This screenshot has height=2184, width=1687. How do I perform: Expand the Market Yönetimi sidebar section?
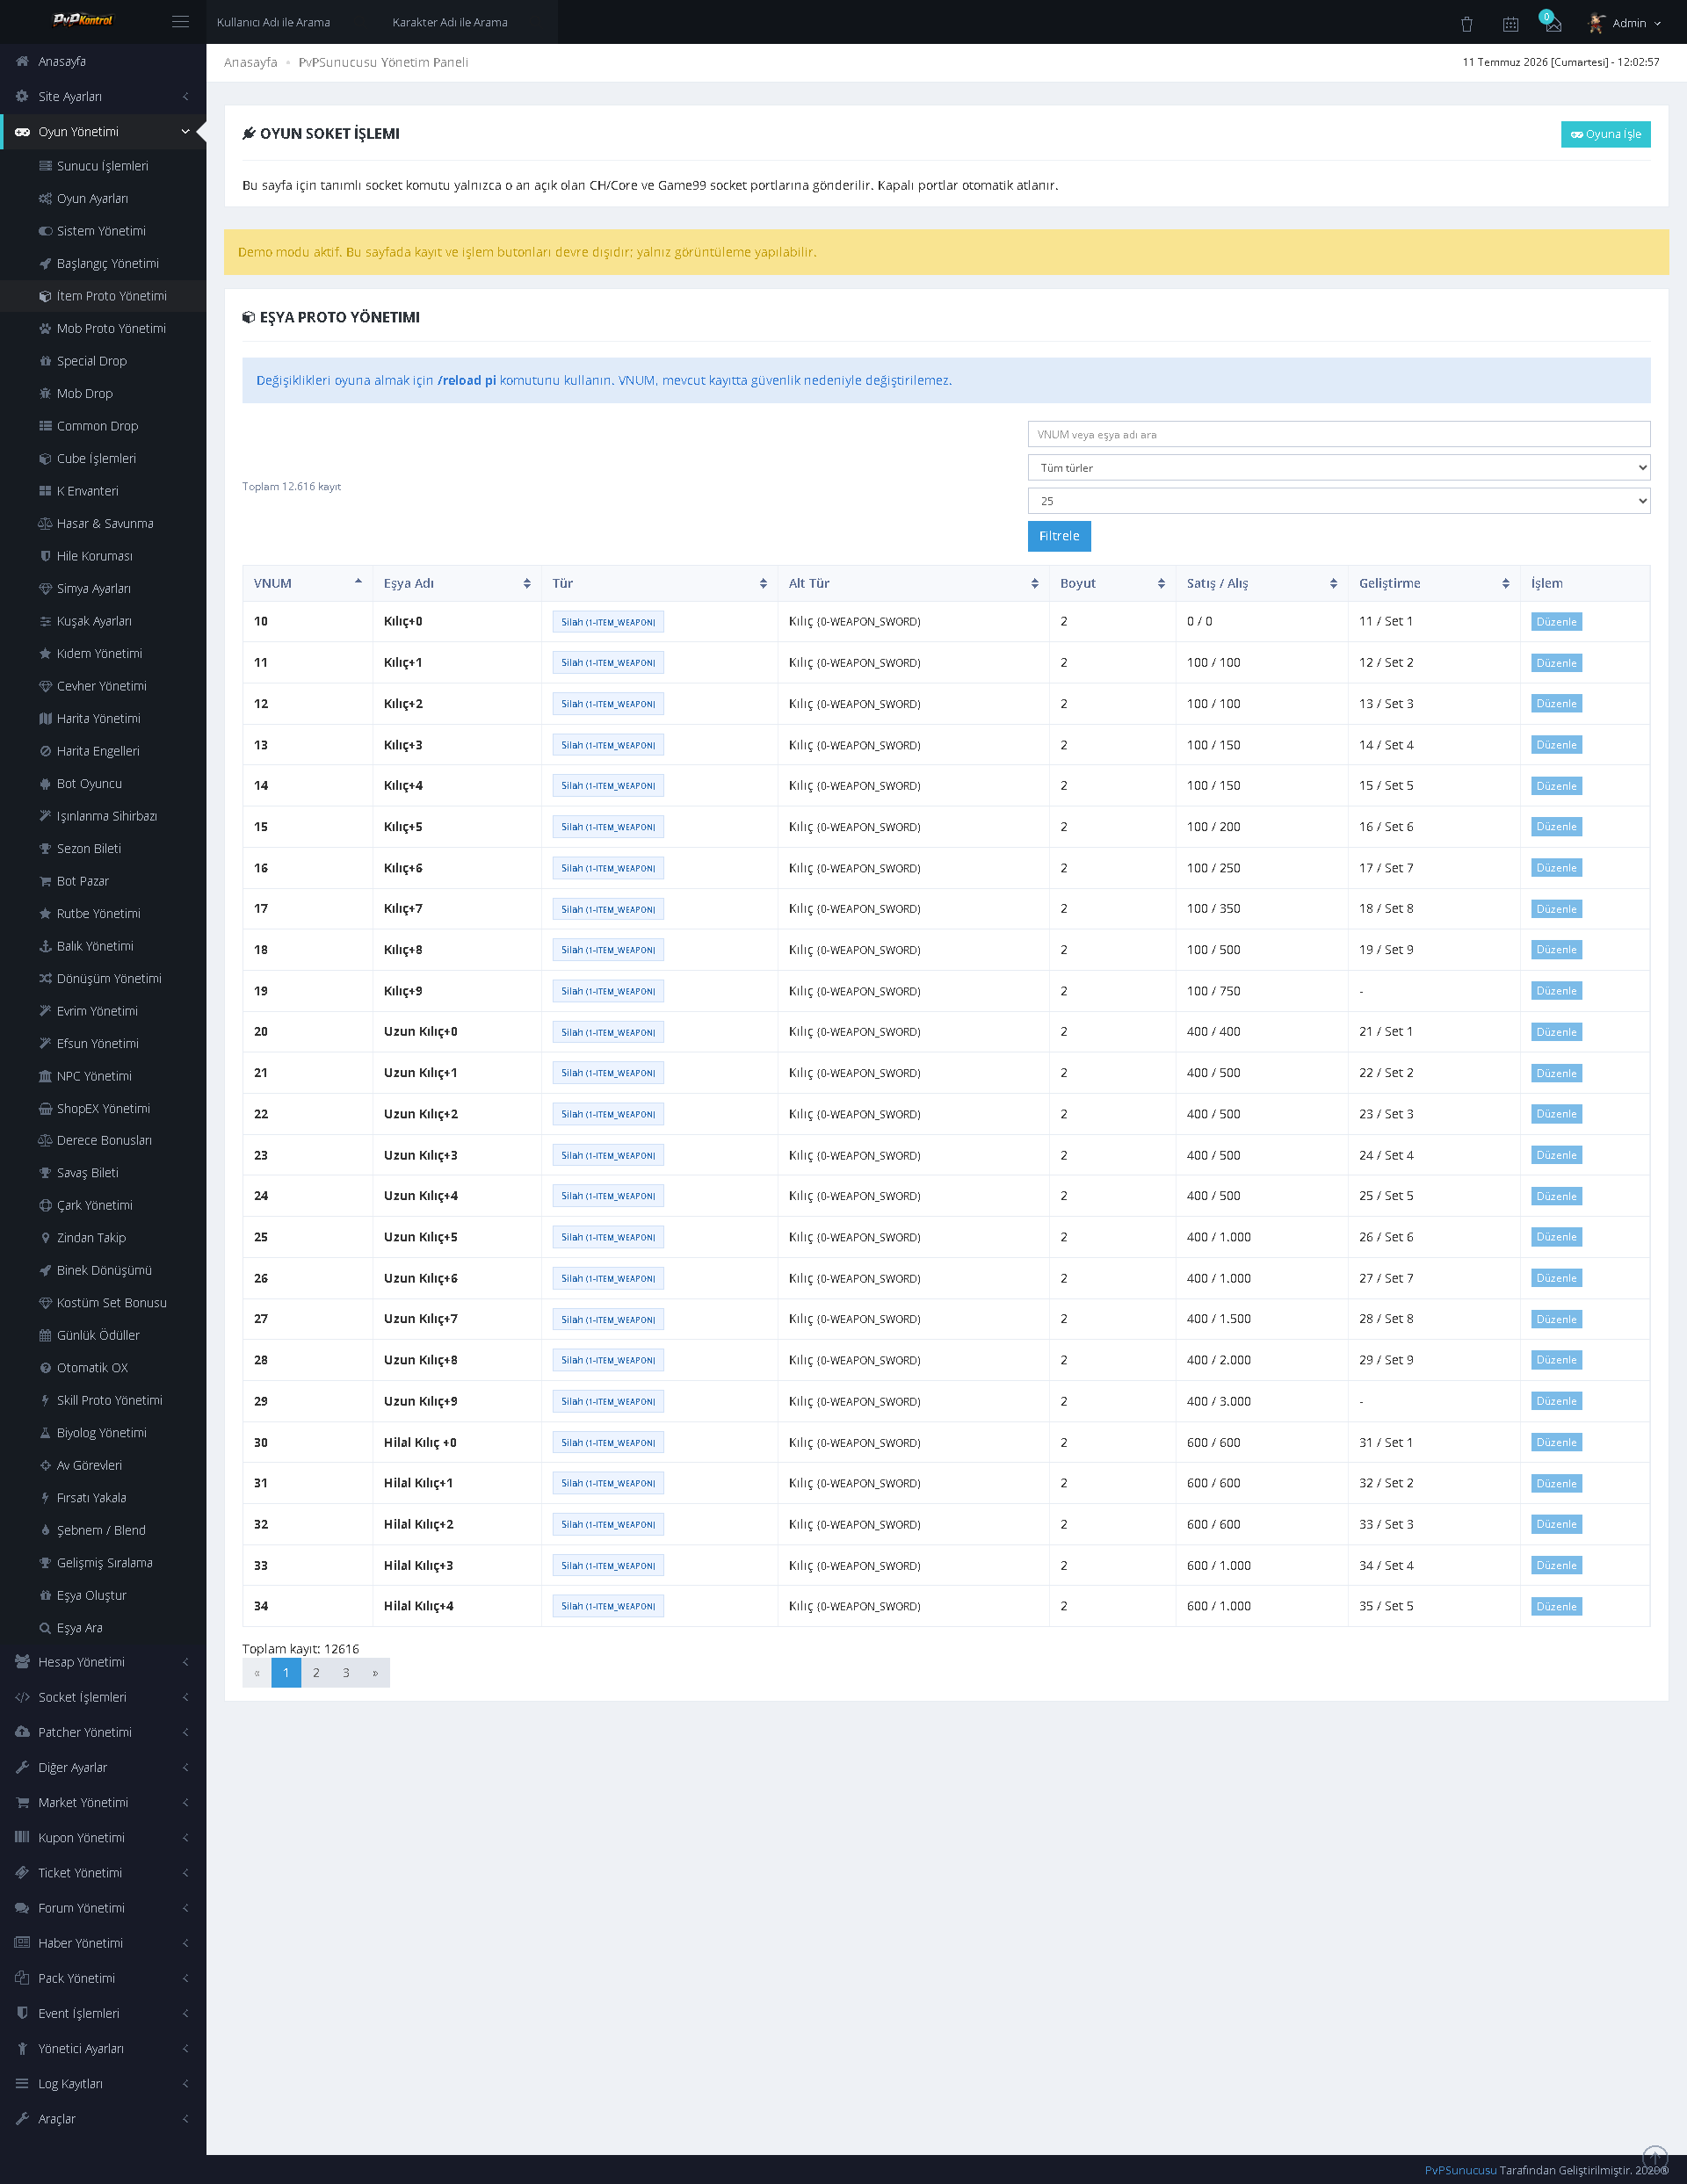[x=103, y=1802]
